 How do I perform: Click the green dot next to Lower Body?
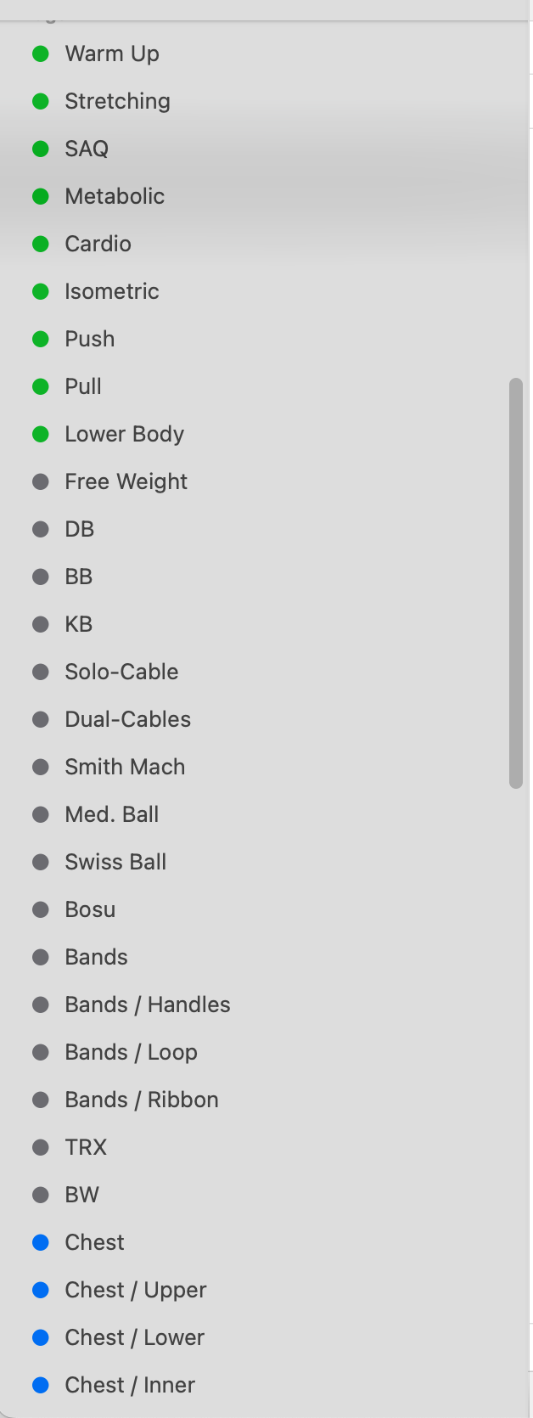point(40,435)
